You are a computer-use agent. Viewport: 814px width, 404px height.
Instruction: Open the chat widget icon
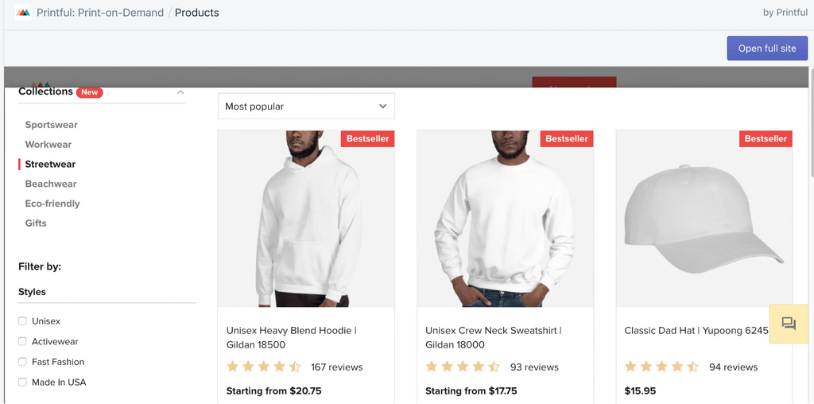coord(789,324)
